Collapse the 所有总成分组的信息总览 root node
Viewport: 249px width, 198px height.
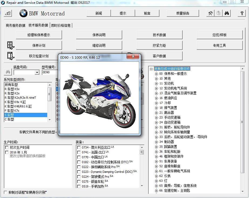(x=151, y=69)
